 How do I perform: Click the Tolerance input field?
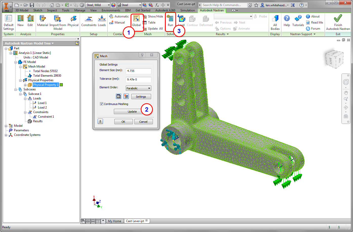[x=139, y=80]
